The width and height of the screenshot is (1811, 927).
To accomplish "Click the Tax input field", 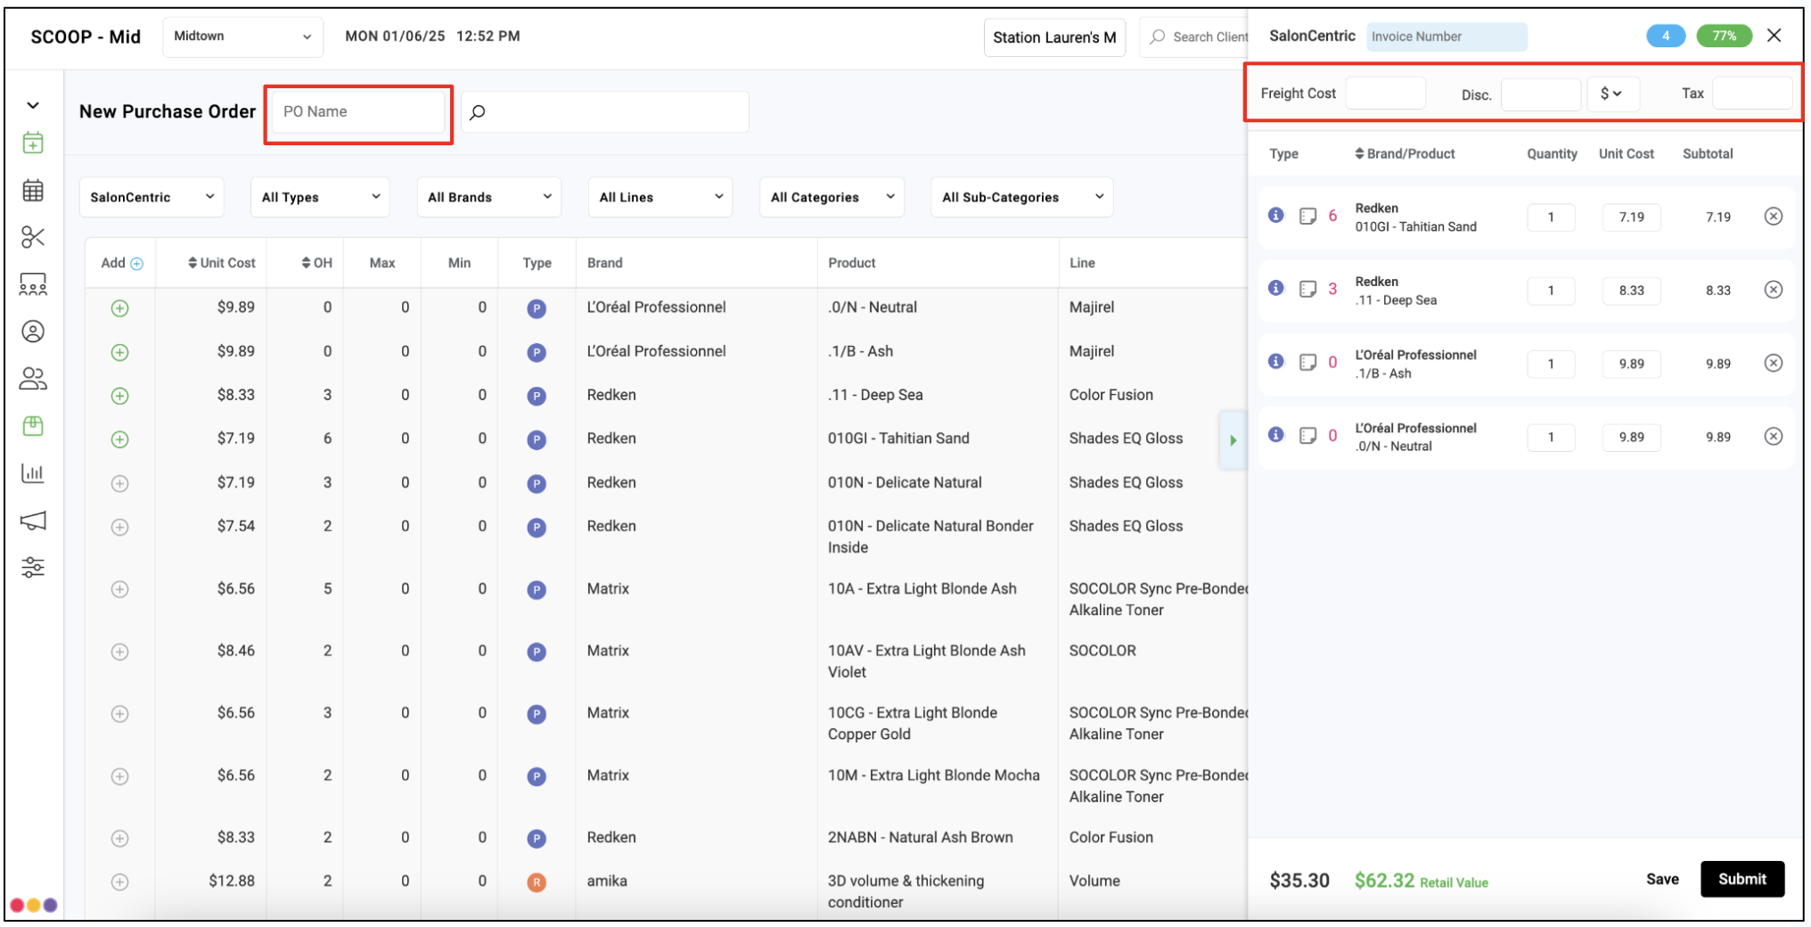I will point(1752,94).
